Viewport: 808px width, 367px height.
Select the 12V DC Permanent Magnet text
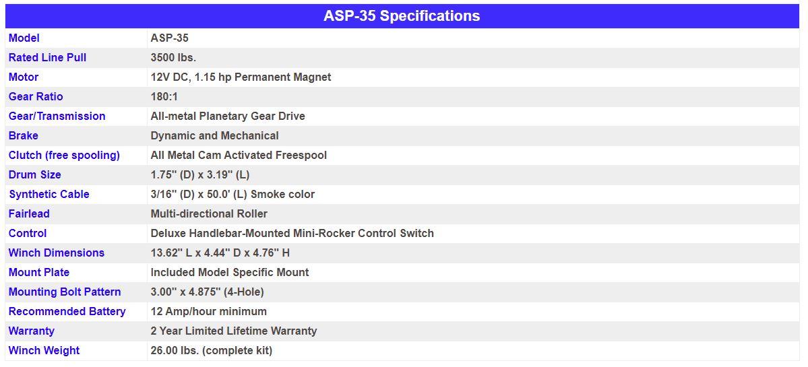(x=241, y=77)
